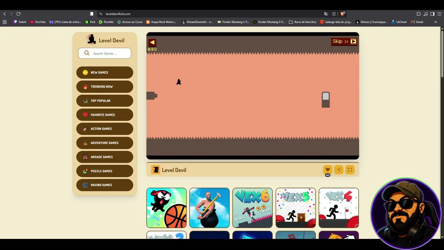
Task: Add game to favorites with heart button
Action: (327, 170)
